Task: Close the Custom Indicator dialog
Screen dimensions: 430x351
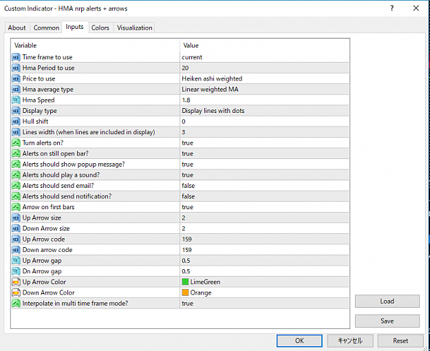Action: (416, 8)
